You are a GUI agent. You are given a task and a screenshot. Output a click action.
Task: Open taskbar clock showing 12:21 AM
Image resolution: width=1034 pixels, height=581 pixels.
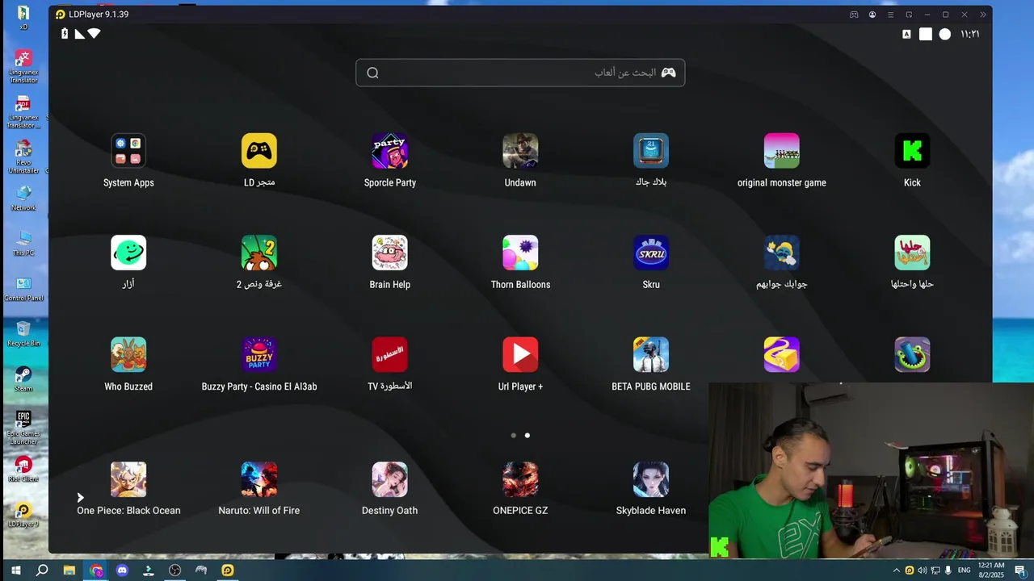point(991,571)
